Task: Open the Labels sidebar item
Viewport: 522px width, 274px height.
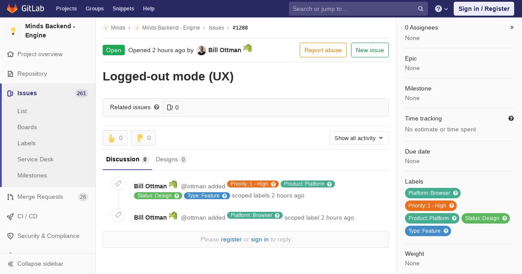Action: click(27, 144)
